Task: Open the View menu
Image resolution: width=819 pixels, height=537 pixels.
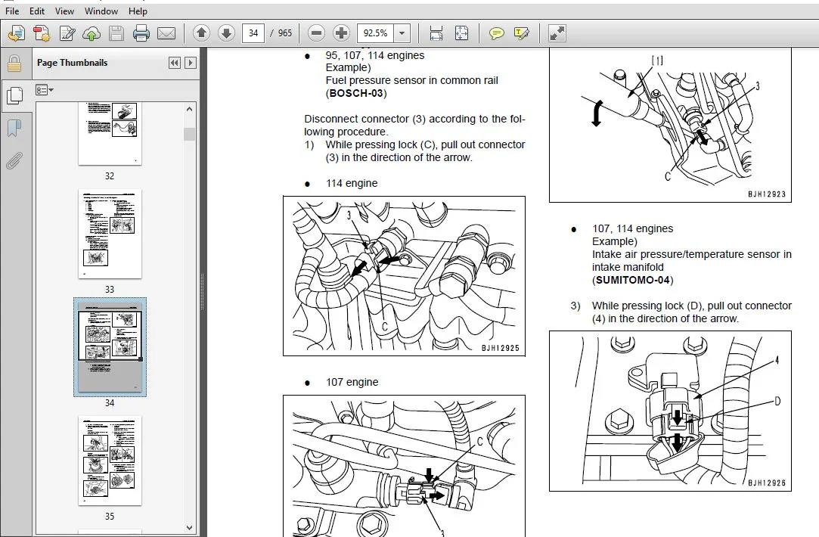Action: [64, 11]
